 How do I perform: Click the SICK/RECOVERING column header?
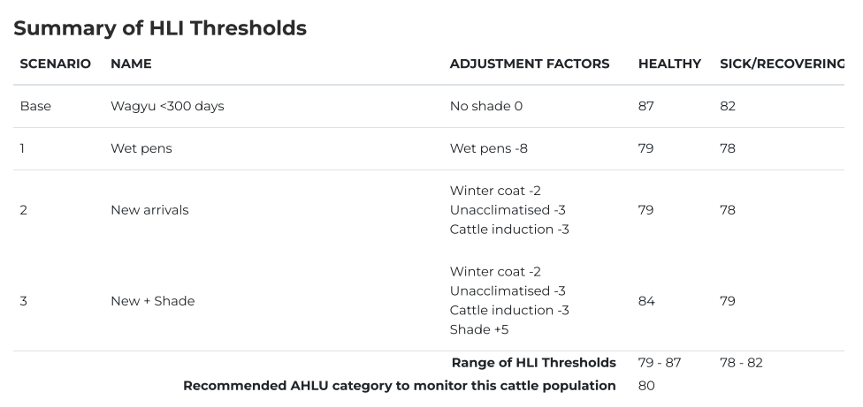click(782, 64)
